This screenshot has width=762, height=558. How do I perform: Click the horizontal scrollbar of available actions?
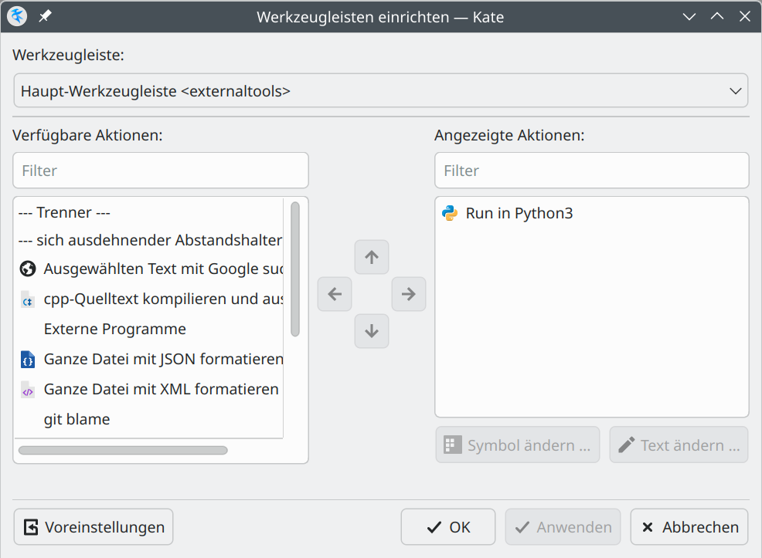tap(123, 450)
